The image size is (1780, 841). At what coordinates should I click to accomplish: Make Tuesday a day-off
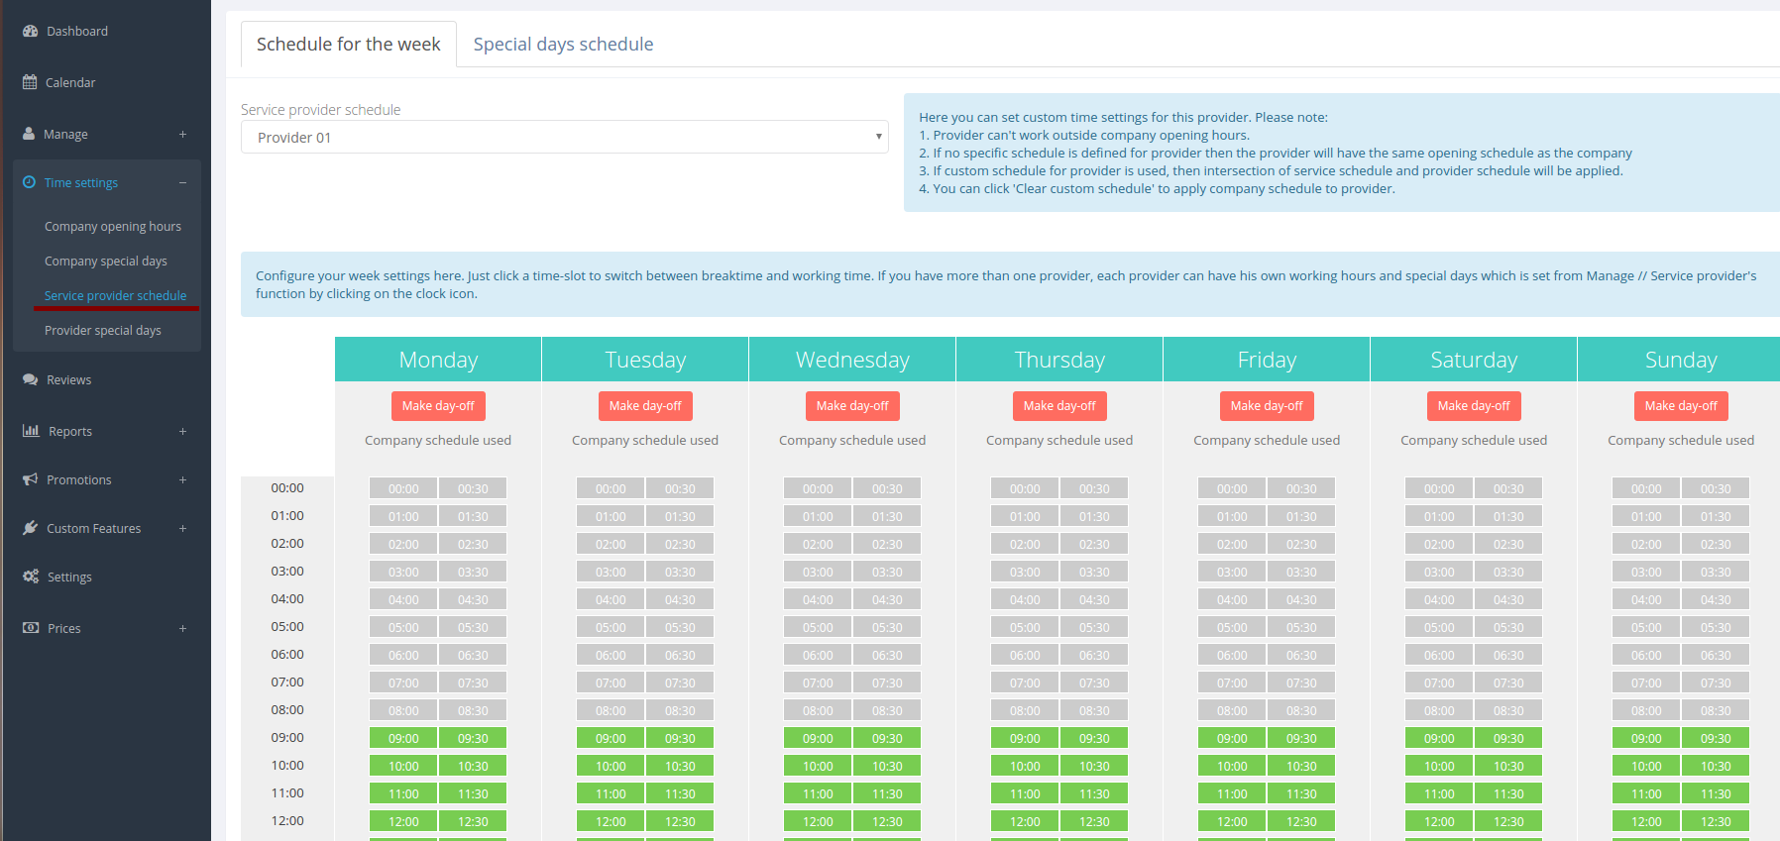[x=645, y=406]
